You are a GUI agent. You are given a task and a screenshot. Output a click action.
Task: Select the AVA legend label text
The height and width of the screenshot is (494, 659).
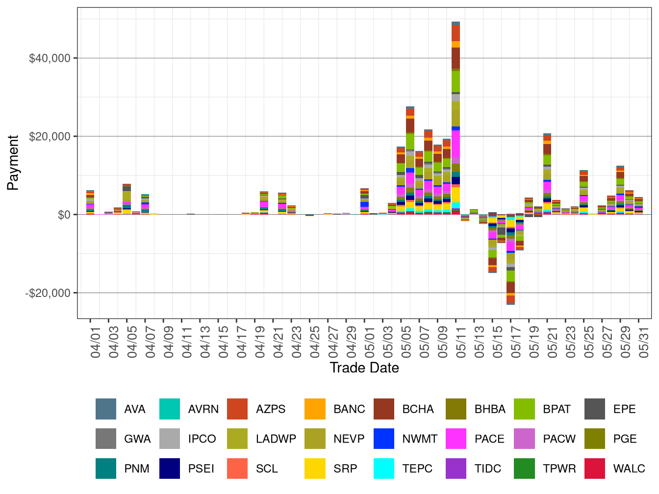(x=135, y=409)
